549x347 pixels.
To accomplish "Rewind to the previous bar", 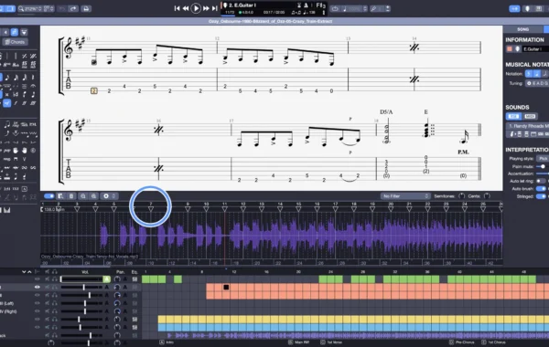I will pos(186,8).
